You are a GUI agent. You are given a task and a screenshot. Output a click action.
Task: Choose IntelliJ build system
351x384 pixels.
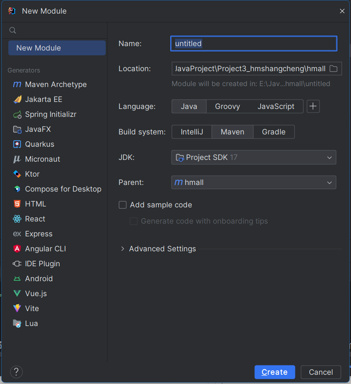[192, 132]
